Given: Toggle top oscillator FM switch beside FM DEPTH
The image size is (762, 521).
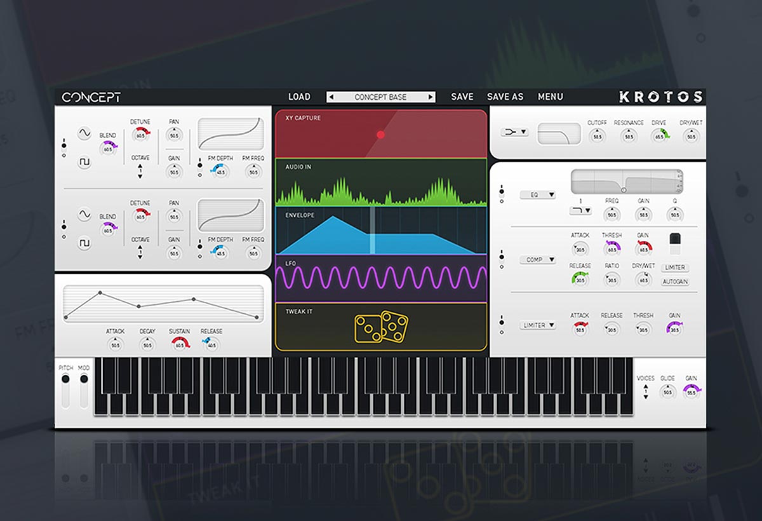Looking at the screenshot, I should [200, 168].
